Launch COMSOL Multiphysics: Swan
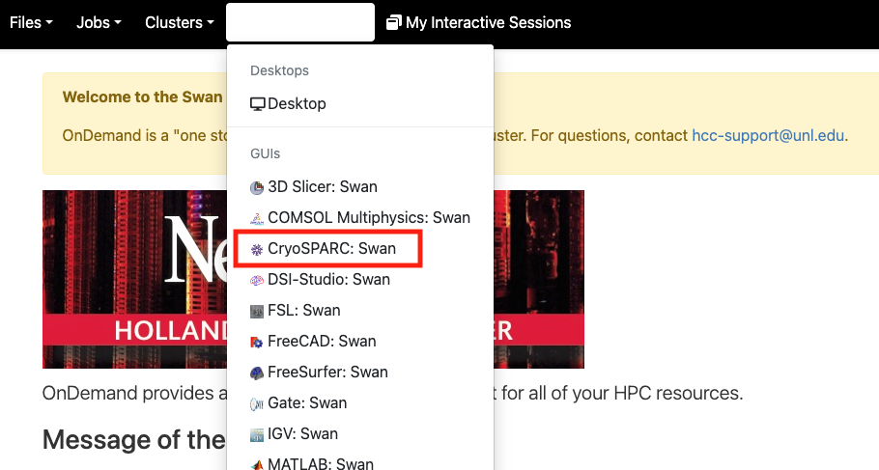This screenshot has width=879, height=470. pyautogui.click(x=360, y=217)
